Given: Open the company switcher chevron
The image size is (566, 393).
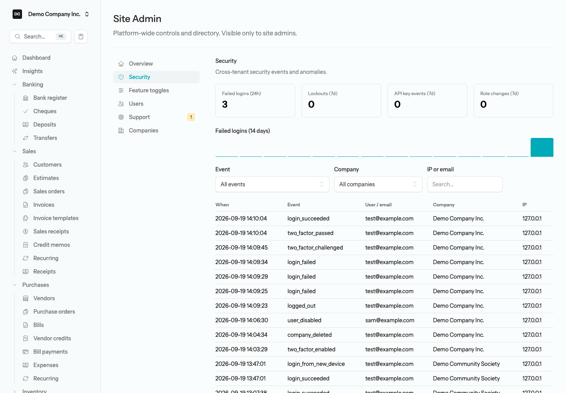Looking at the screenshot, I should point(87,14).
